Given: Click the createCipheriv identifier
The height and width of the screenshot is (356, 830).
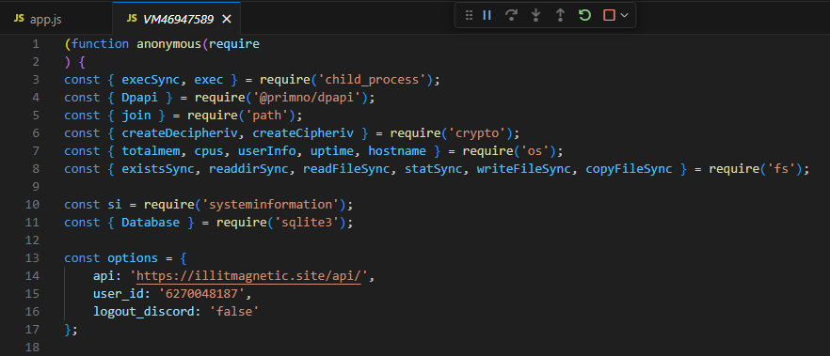Looking at the screenshot, I should click(x=302, y=133).
